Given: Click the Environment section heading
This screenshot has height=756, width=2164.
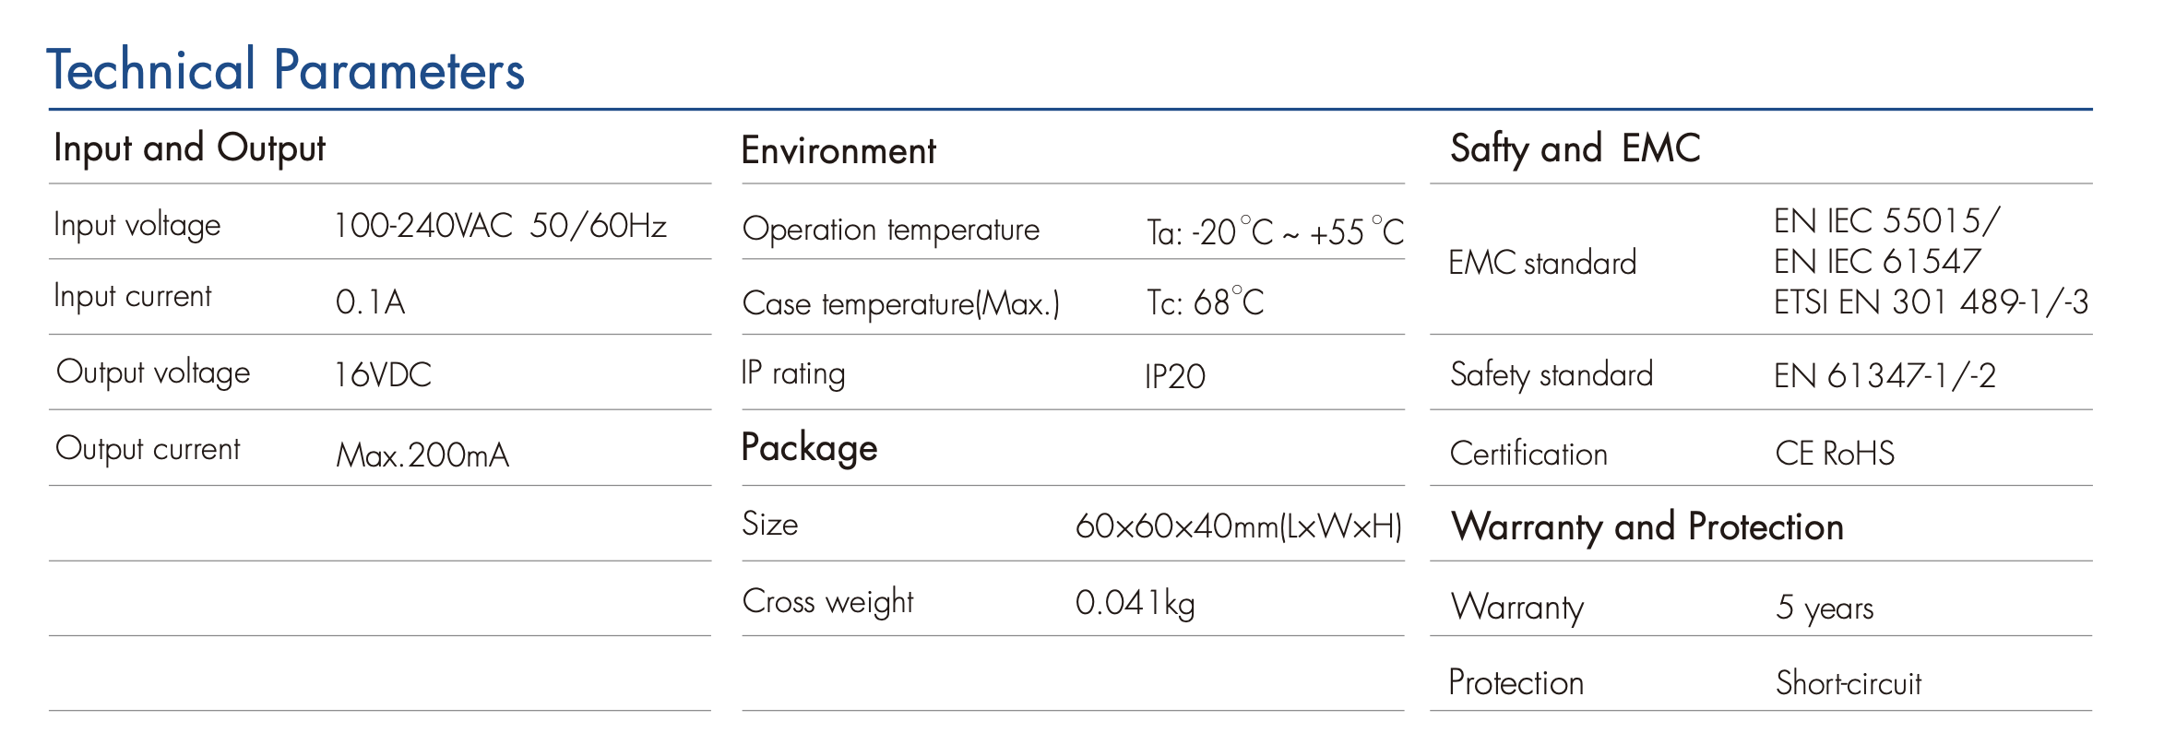Looking at the screenshot, I should pos(838,151).
